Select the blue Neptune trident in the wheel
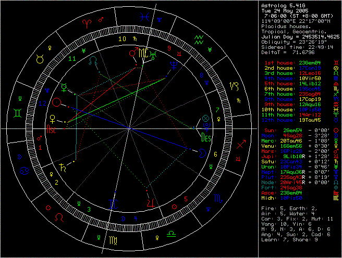 point(172,63)
